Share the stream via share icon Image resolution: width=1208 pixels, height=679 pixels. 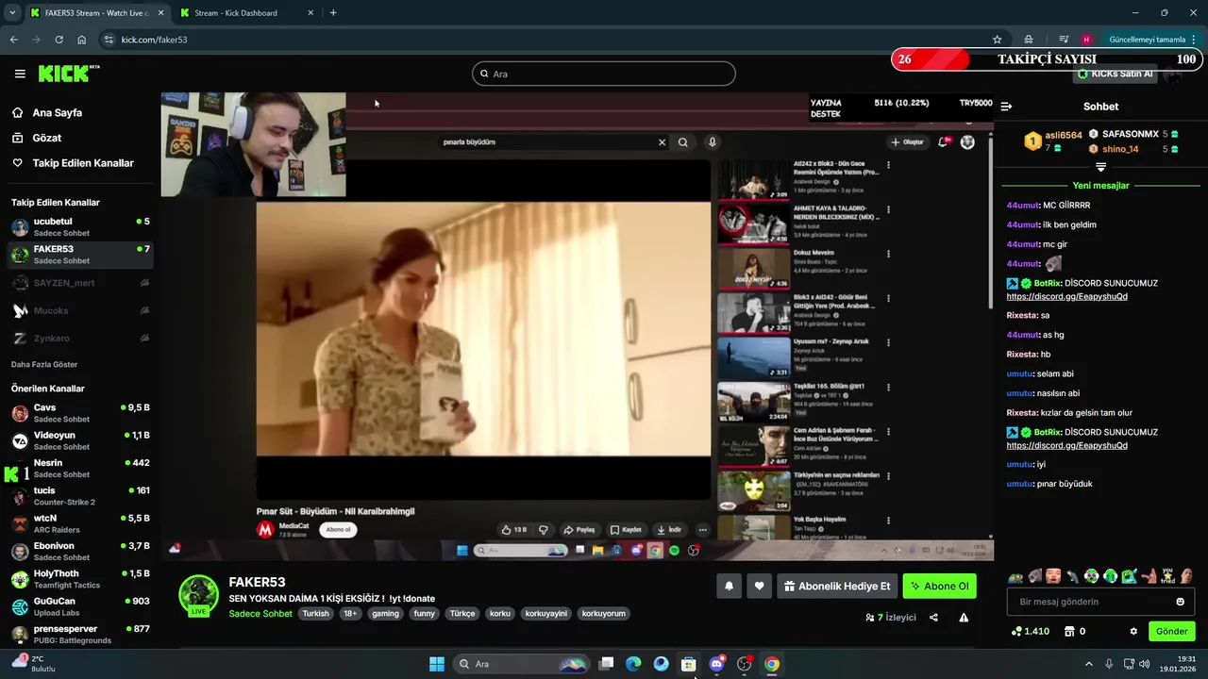[x=933, y=618]
